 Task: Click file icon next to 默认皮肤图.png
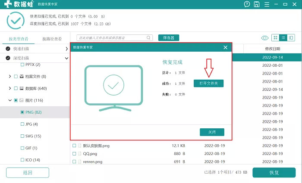[79, 146]
